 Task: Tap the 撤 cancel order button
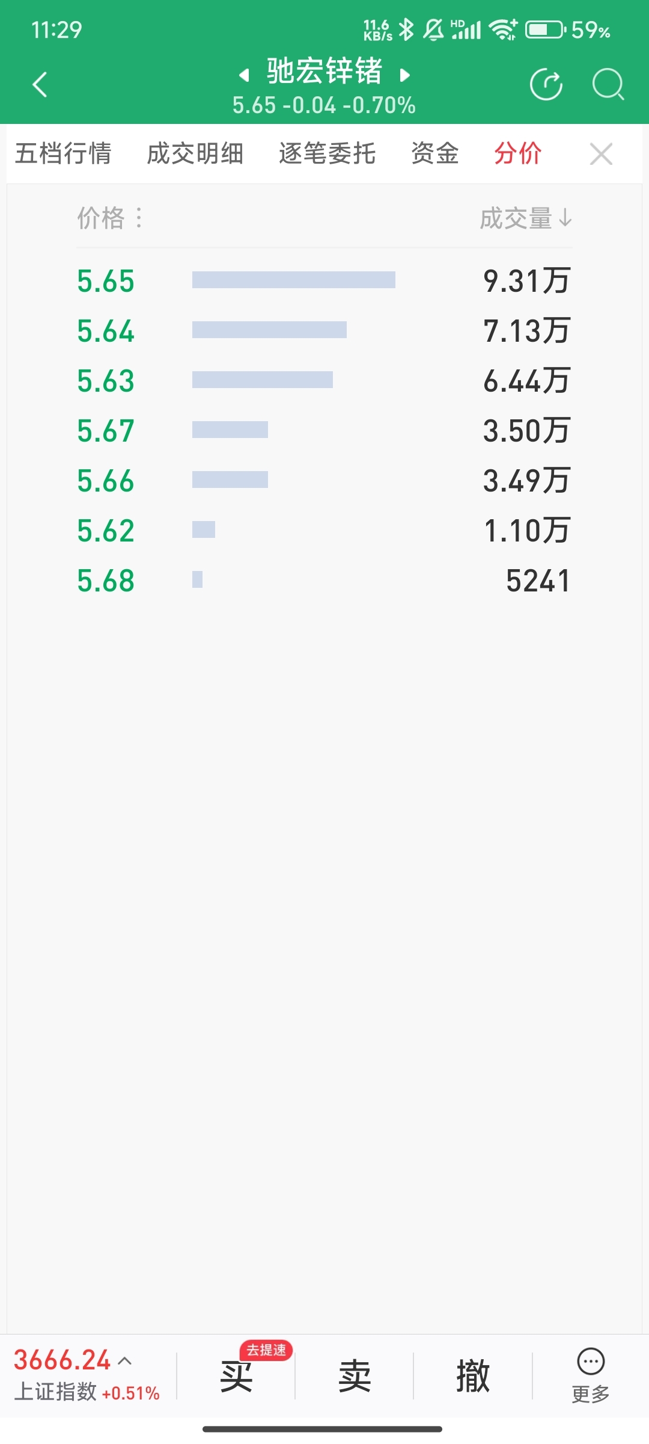click(473, 1377)
